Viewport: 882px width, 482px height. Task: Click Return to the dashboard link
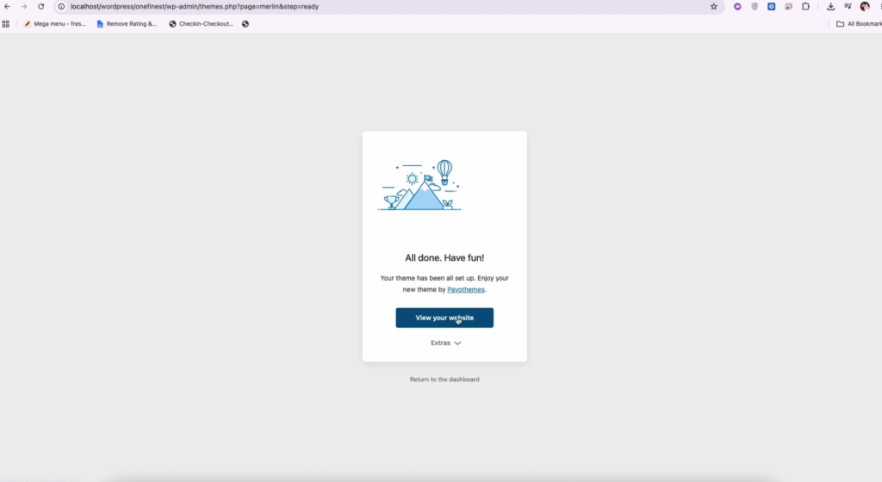(x=444, y=380)
